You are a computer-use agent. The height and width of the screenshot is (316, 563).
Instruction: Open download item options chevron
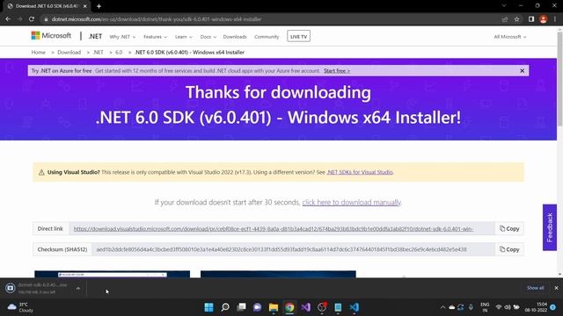(x=78, y=288)
